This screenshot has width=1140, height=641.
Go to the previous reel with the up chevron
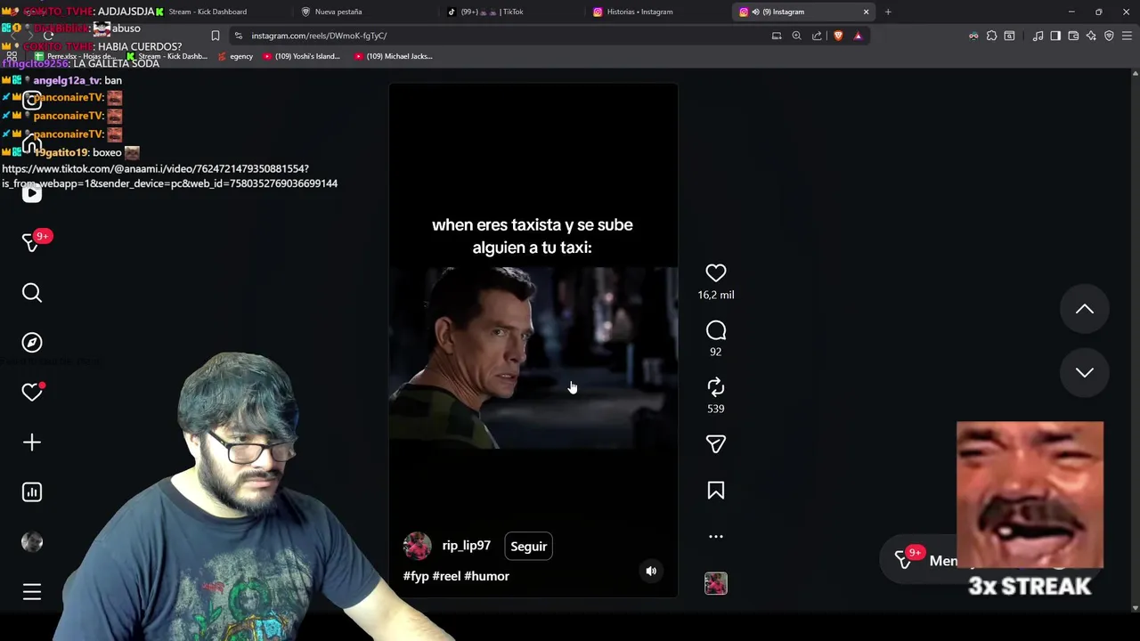coord(1084,309)
